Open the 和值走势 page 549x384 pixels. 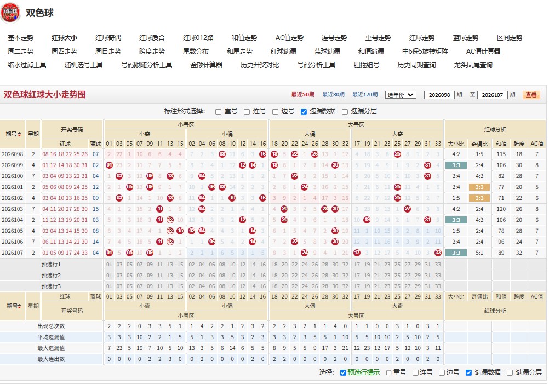(244, 38)
